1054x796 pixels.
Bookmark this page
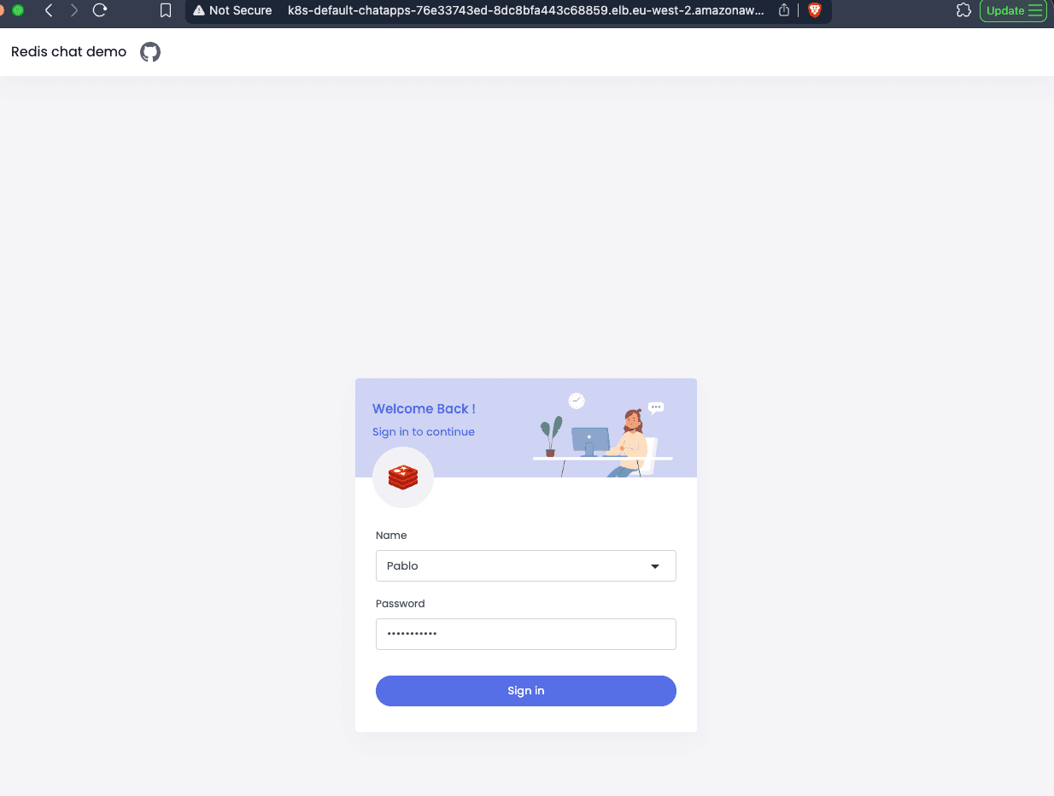point(166,11)
